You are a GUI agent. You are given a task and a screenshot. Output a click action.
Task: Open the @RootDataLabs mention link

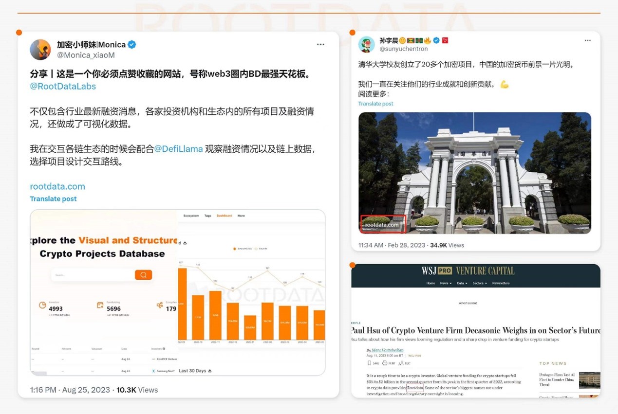tap(63, 86)
